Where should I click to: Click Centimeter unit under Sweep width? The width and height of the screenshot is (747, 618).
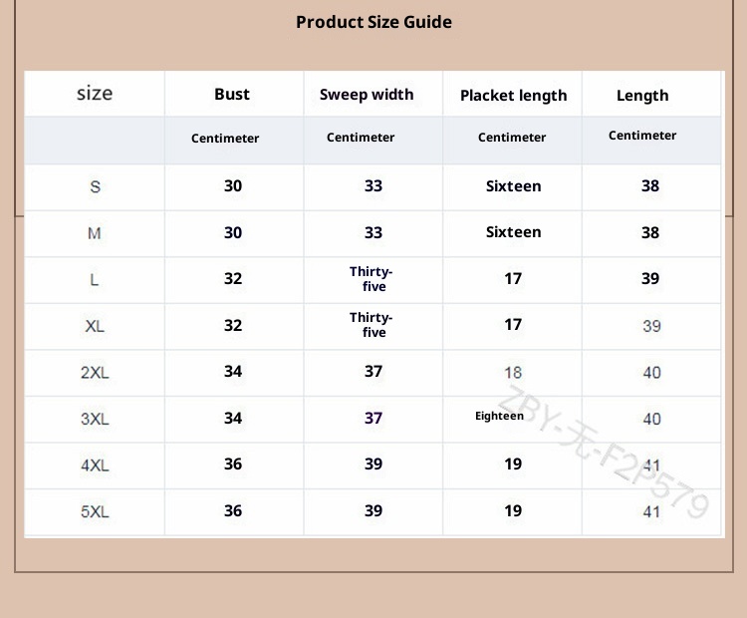[x=361, y=138]
